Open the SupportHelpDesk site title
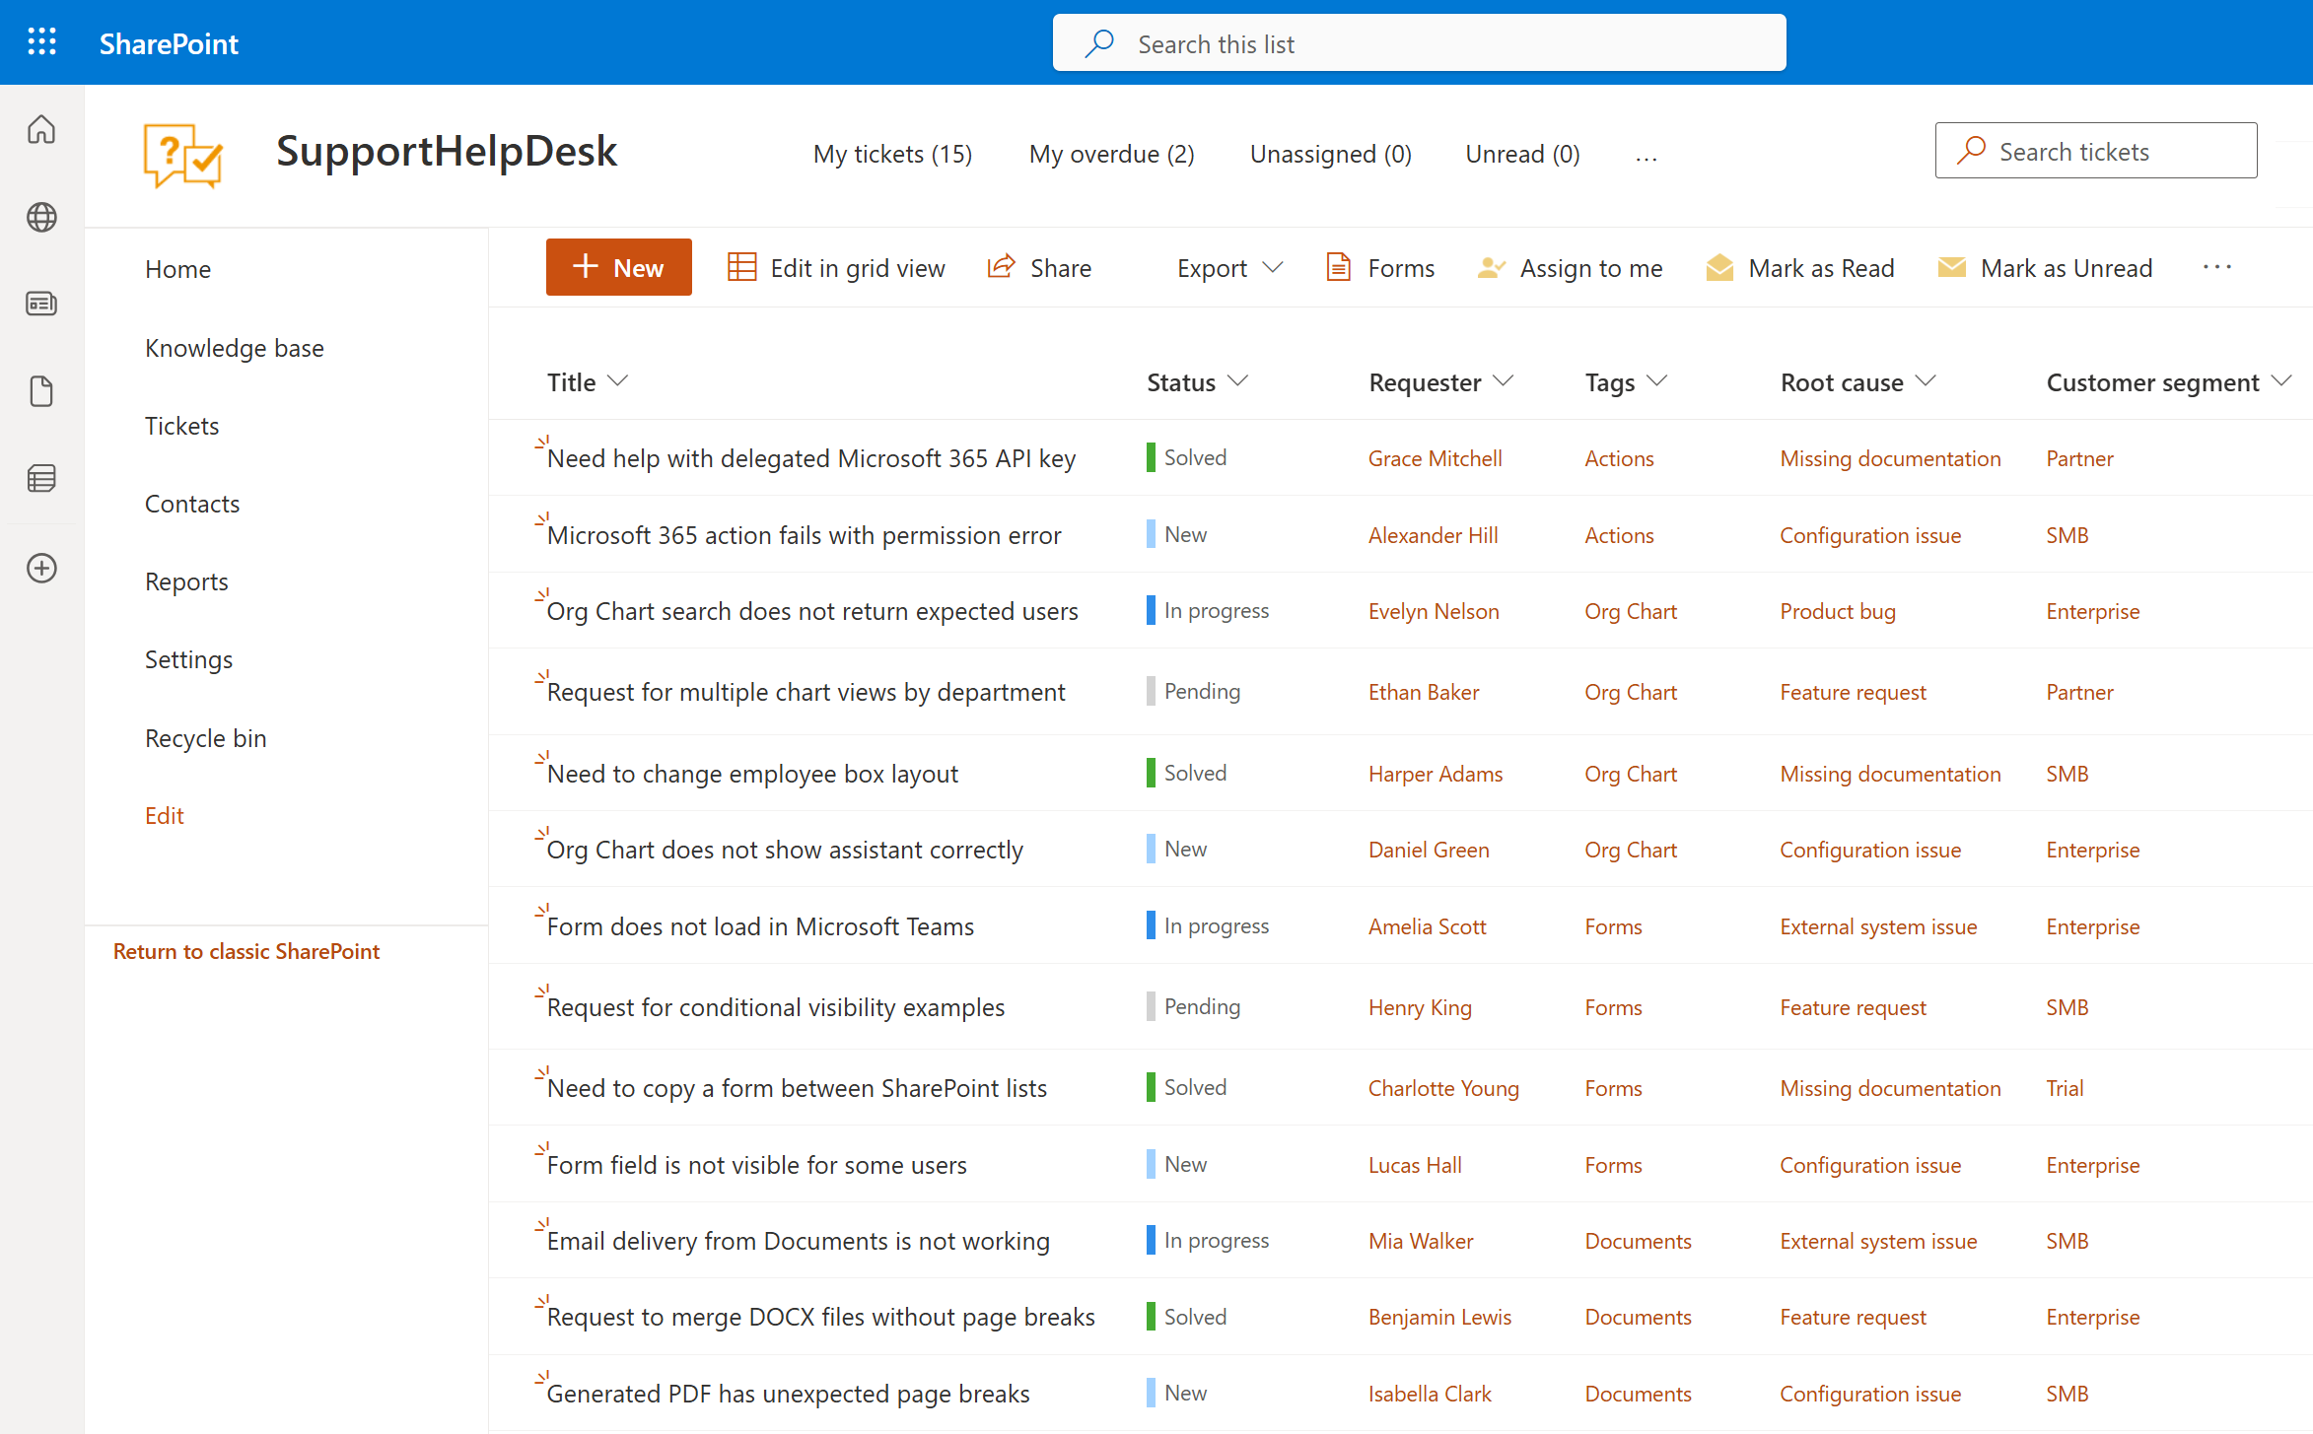This screenshot has height=1434, width=2313. coord(446,151)
